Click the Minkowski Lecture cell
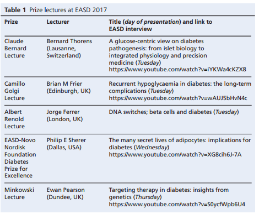Screen dimensions: 259x214 [19, 194]
